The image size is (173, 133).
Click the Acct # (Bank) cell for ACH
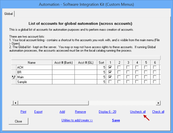coord(63,67)
